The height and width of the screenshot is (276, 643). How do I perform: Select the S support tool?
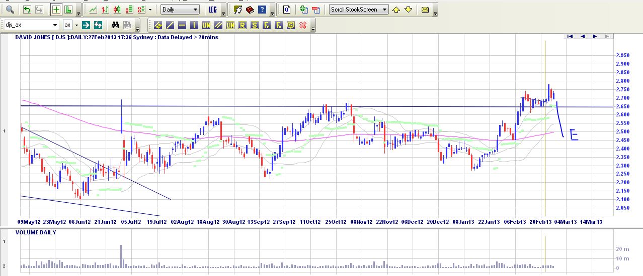point(255,25)
